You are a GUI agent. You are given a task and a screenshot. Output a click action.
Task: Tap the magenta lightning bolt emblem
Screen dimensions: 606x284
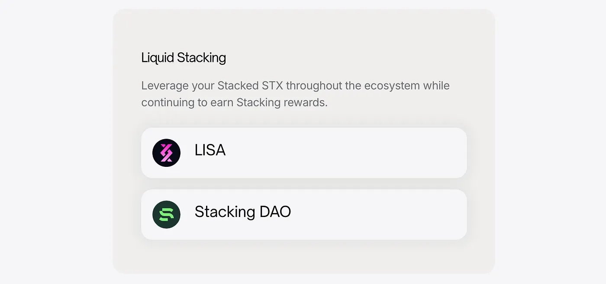[166, 153]
